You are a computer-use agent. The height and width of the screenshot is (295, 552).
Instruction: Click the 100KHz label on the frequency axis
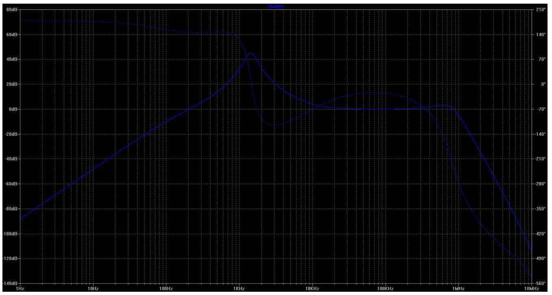point(385,289)
